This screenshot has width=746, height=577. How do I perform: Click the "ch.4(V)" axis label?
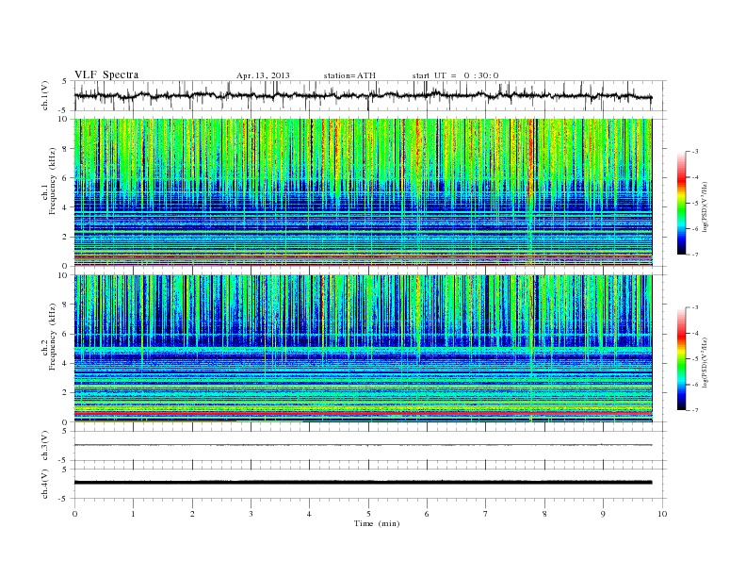44,484
